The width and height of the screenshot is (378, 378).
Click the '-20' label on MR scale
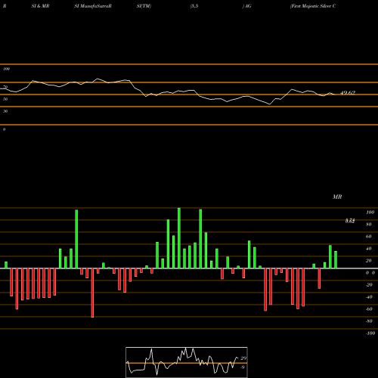coord(369,285)
